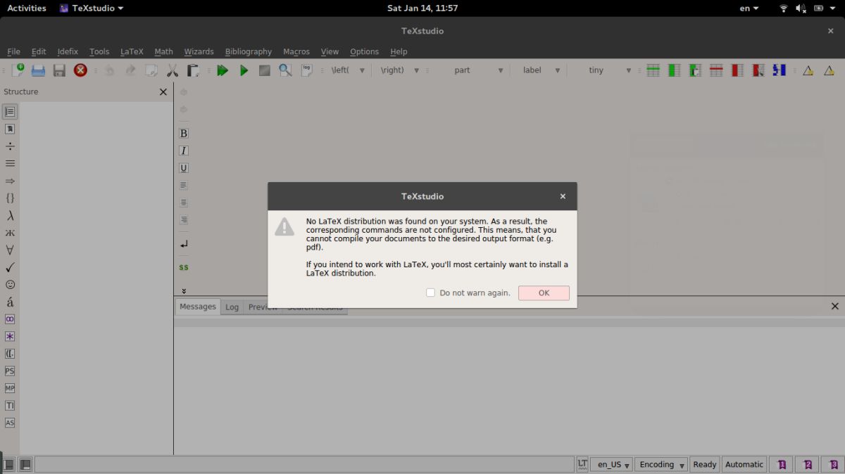Image resolution: width=845 pixels, height=474 pixels.
Task: Click the View log icon
Action: [306, 70]
